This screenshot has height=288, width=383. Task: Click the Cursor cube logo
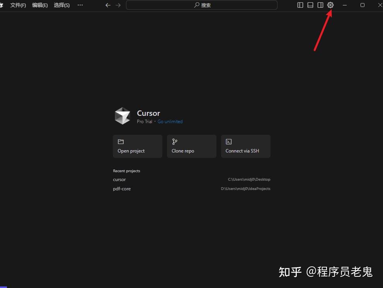coord(123,116)
